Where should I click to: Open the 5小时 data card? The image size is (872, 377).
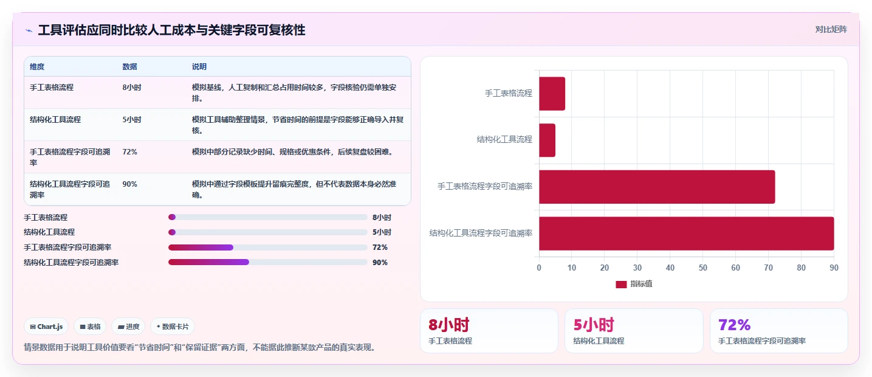[x=634, y=331]
